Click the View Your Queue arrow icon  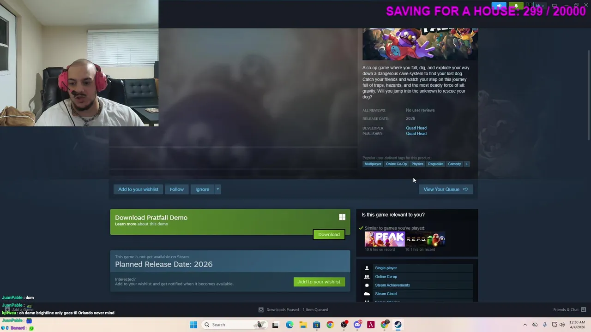tap(465, 189)
